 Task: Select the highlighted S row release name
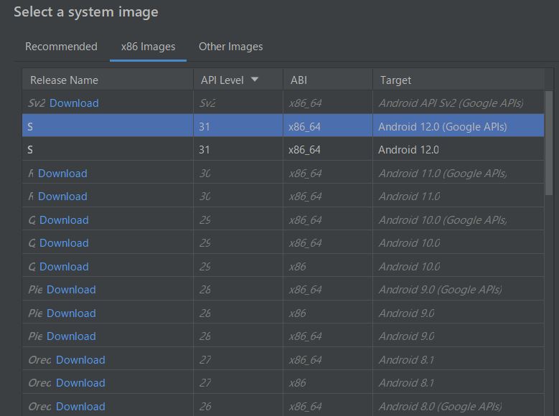108,126
